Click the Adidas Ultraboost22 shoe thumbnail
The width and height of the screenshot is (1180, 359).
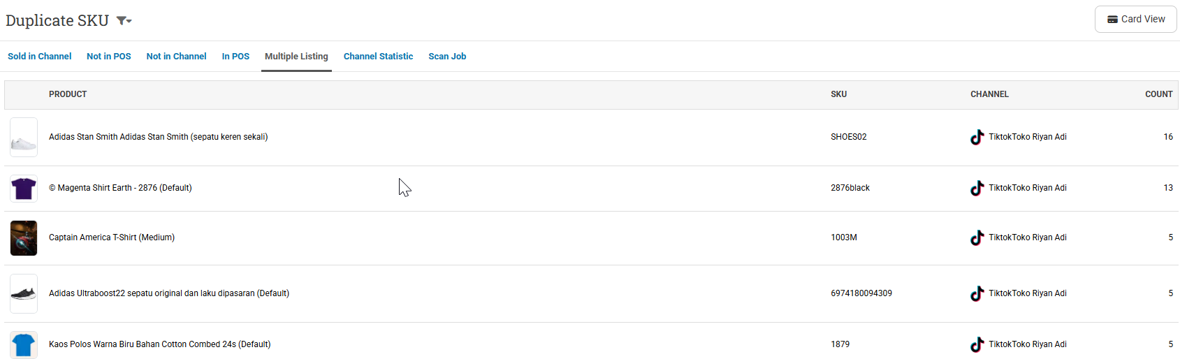(24, 294)
